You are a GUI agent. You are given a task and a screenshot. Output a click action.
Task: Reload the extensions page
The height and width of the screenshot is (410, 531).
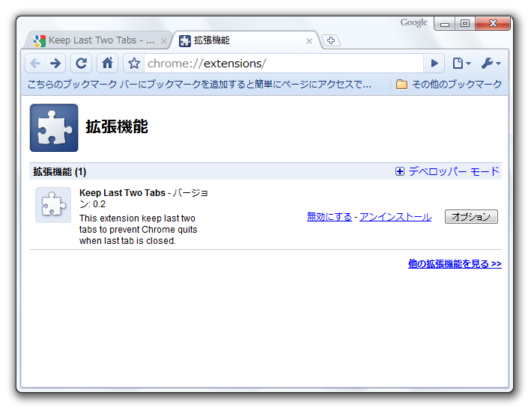(x=82, y=64)
